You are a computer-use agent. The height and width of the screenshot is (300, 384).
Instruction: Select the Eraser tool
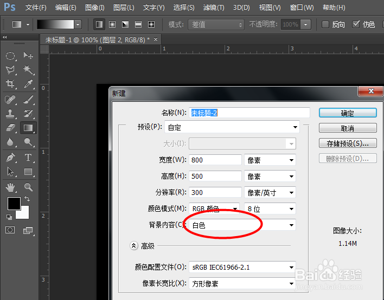10,128
